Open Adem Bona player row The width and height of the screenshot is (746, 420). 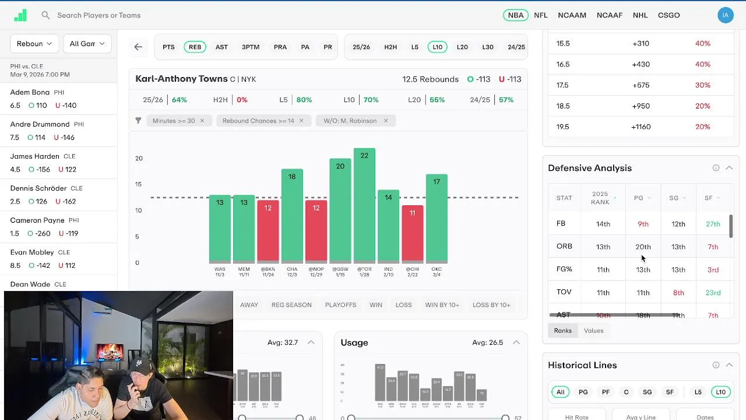(58, 99)
